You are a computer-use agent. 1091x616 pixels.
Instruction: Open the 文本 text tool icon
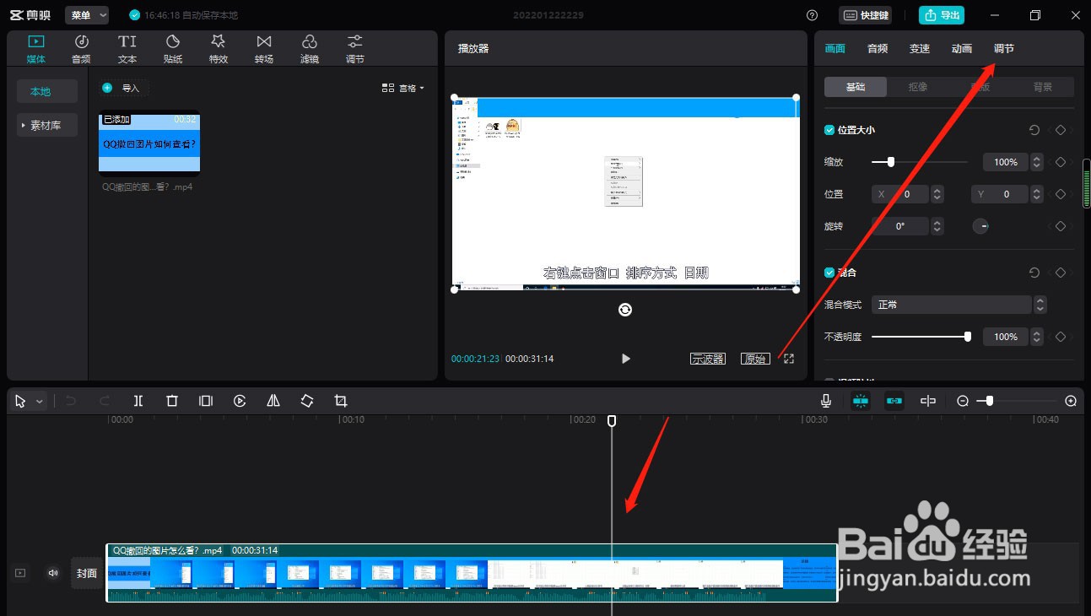(x=127, y=48)
